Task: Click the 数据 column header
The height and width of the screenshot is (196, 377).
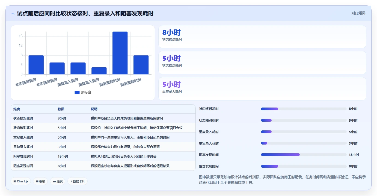Action: (61, 109)
